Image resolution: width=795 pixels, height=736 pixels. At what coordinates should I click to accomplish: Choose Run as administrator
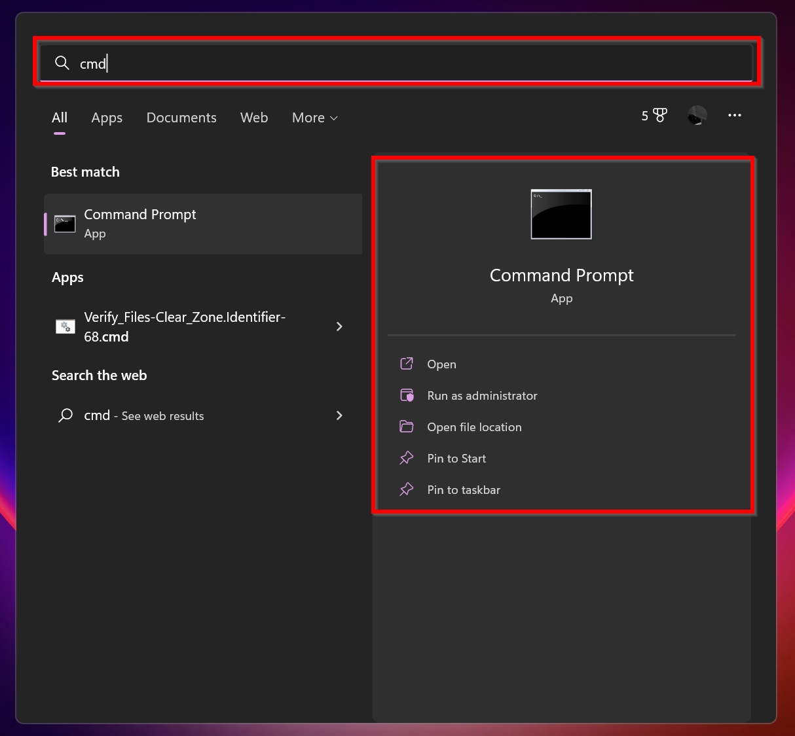[x=562, y=396]
